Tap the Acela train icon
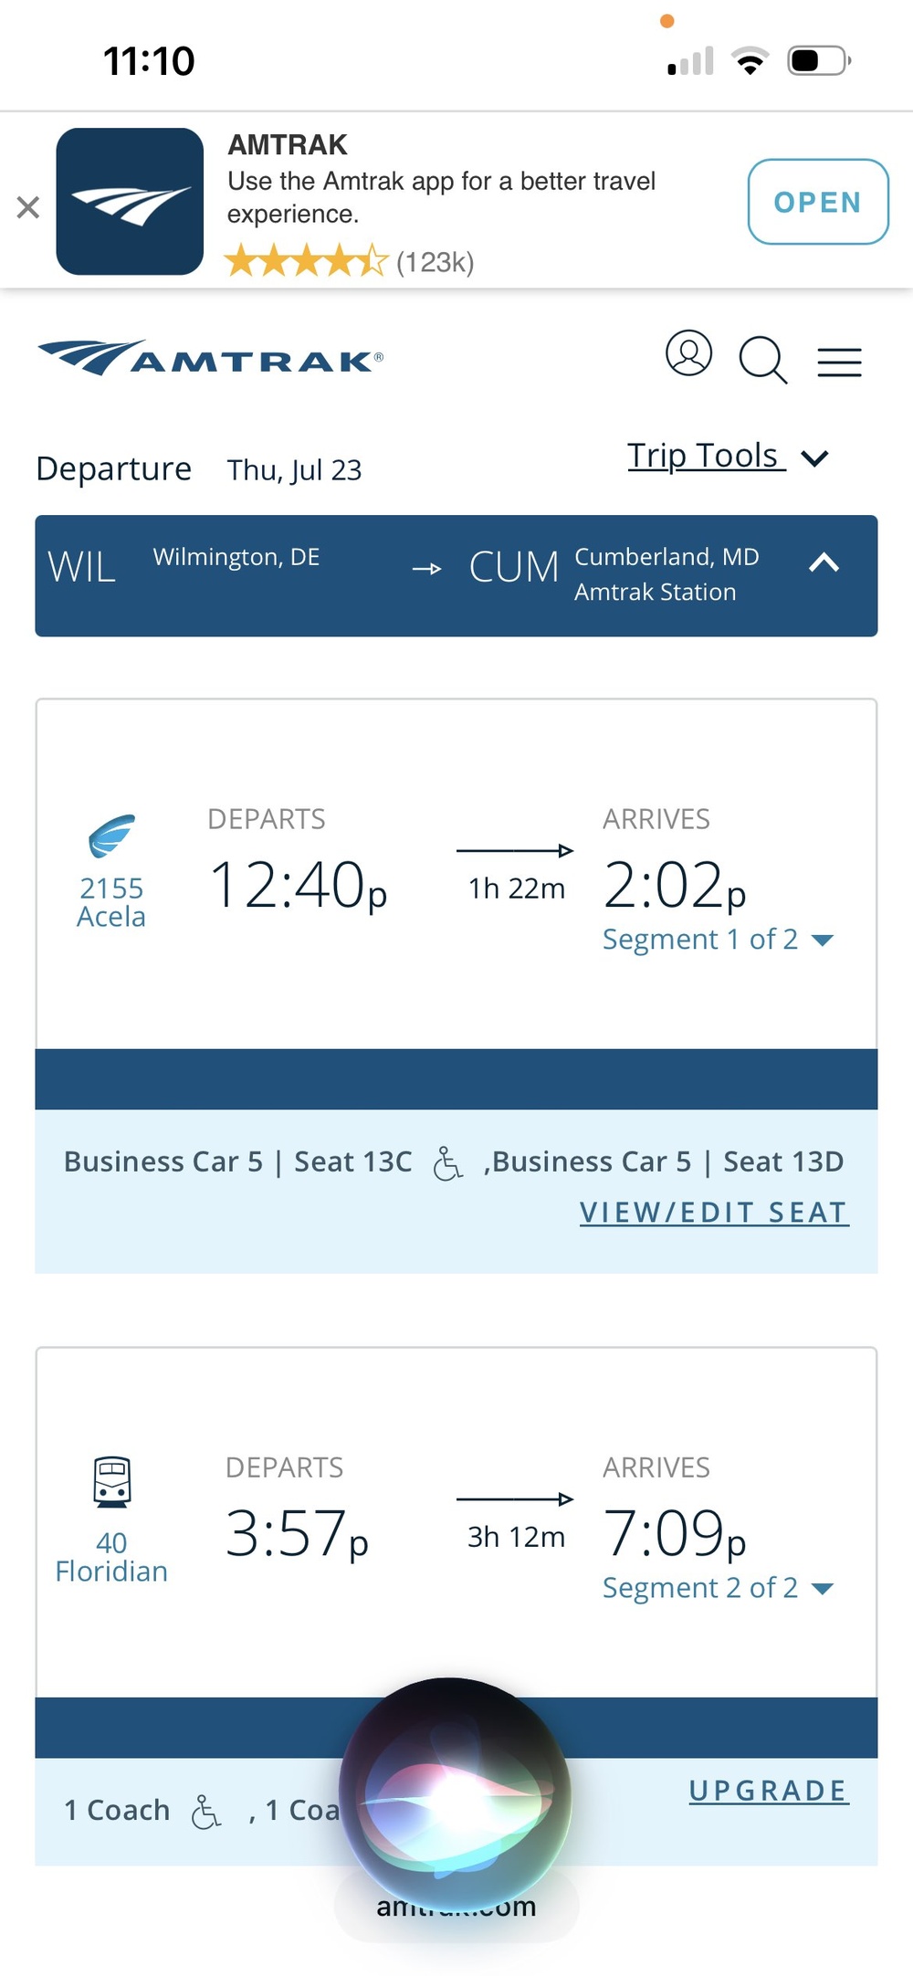 pos(111,836)
